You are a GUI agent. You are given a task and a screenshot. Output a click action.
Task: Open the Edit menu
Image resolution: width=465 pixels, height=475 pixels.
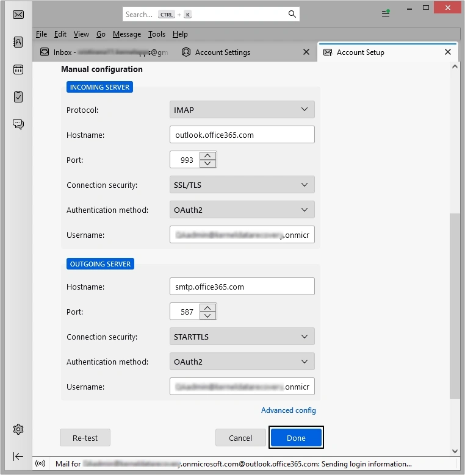[60, 34]
